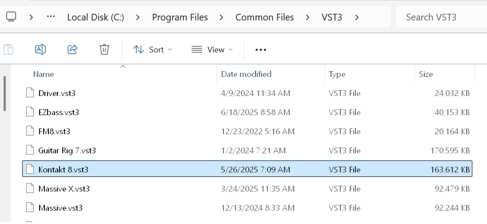Click the size value 163,612 KB
Image resolution: width=487 pixels, height=224 pixels.
point(450,170)
